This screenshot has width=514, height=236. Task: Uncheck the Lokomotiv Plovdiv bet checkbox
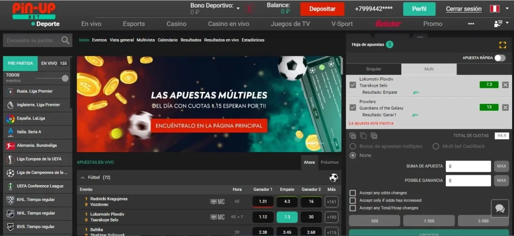[353, 85]
